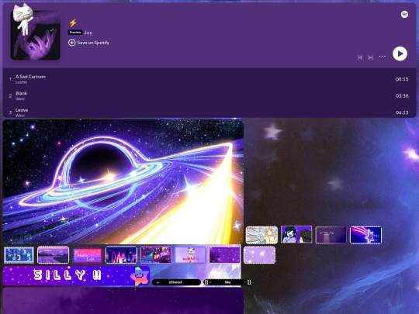The height and width of the screenshot is (314, 419).
Task: Click the white cat figure on the cover
Action: click(x=23, y=19)
